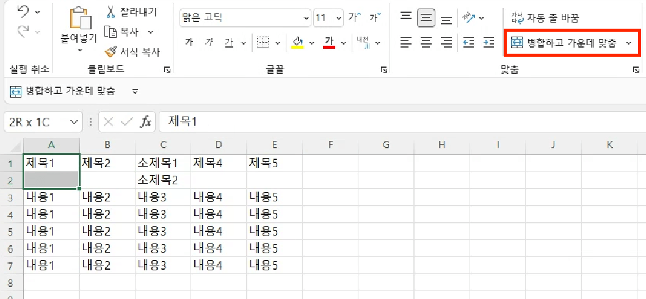646x299 pixels.
Task: Select cell A3 with 내용1
Action: click(51, 198)
